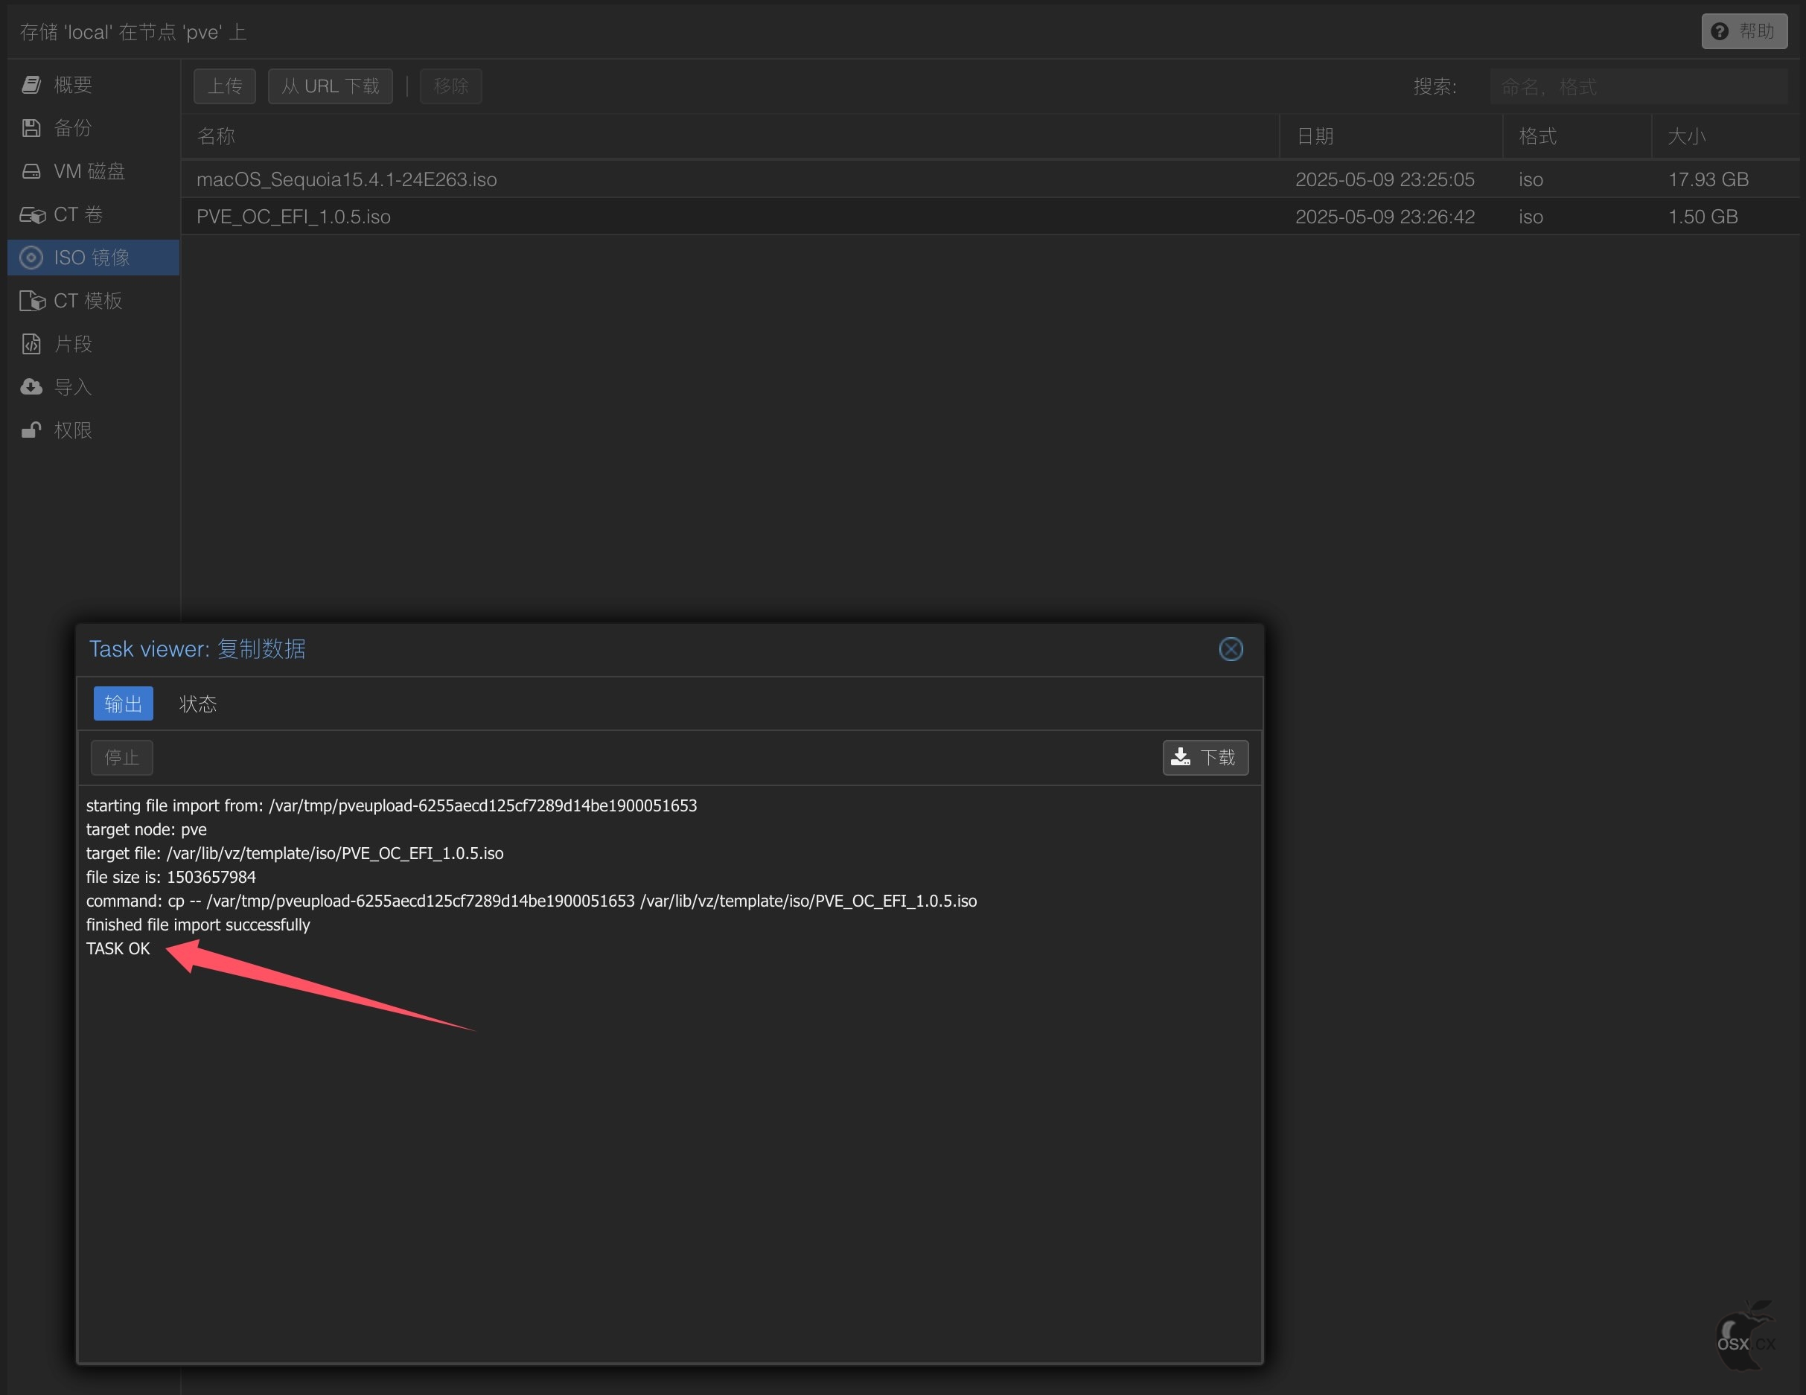Open the 概要 summary section
1806x1395 pixels.
[x=92, y=84]
